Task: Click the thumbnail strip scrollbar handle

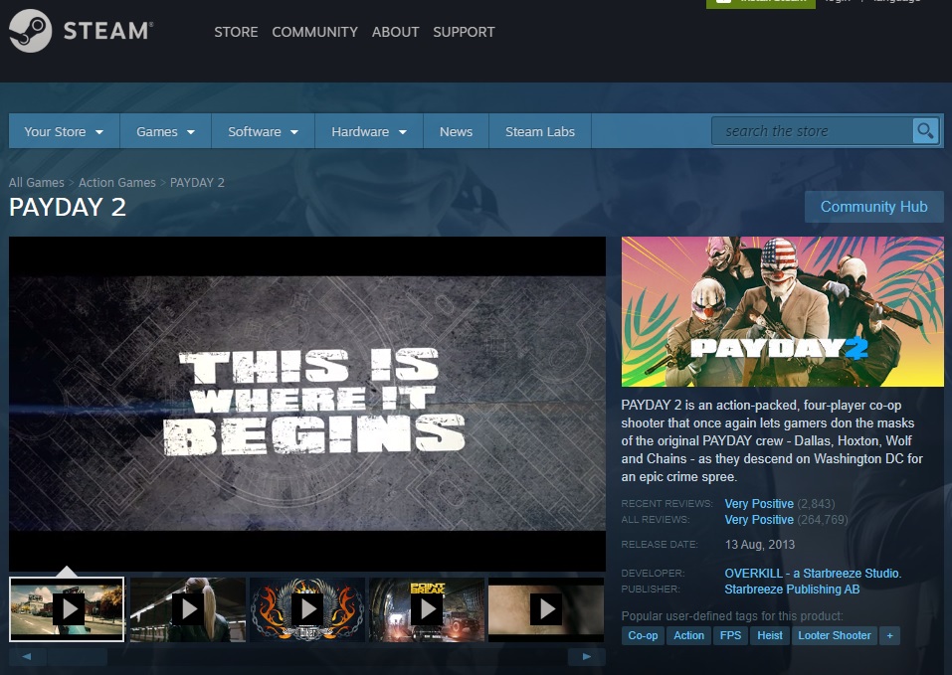Action: (78, 656)
